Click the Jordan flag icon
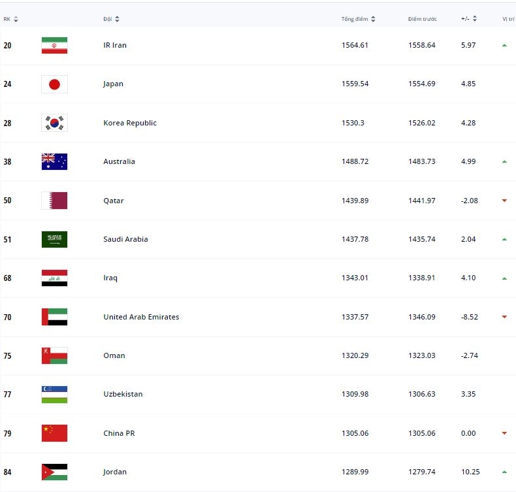This screenshot has height=492, width=516. click(x=54, y=472)
